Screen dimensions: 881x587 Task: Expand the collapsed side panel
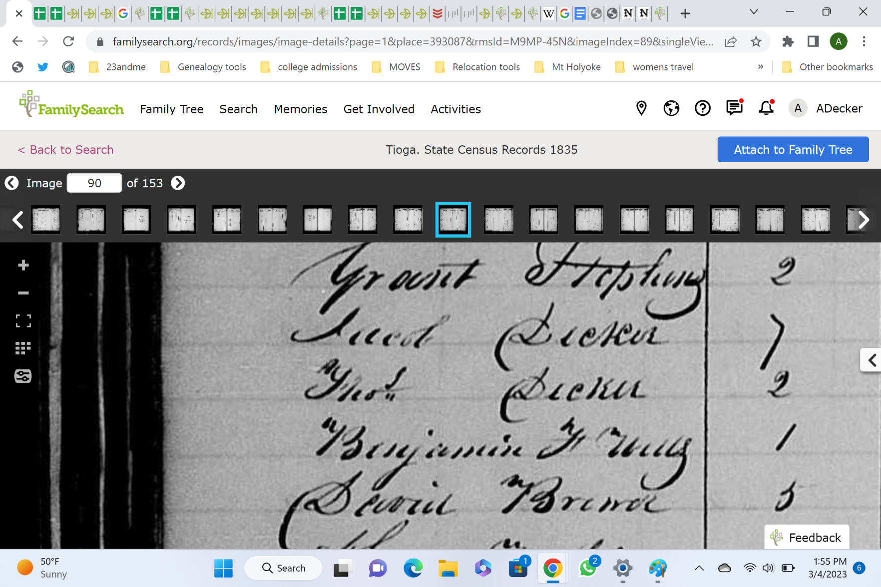pos(872,360)
